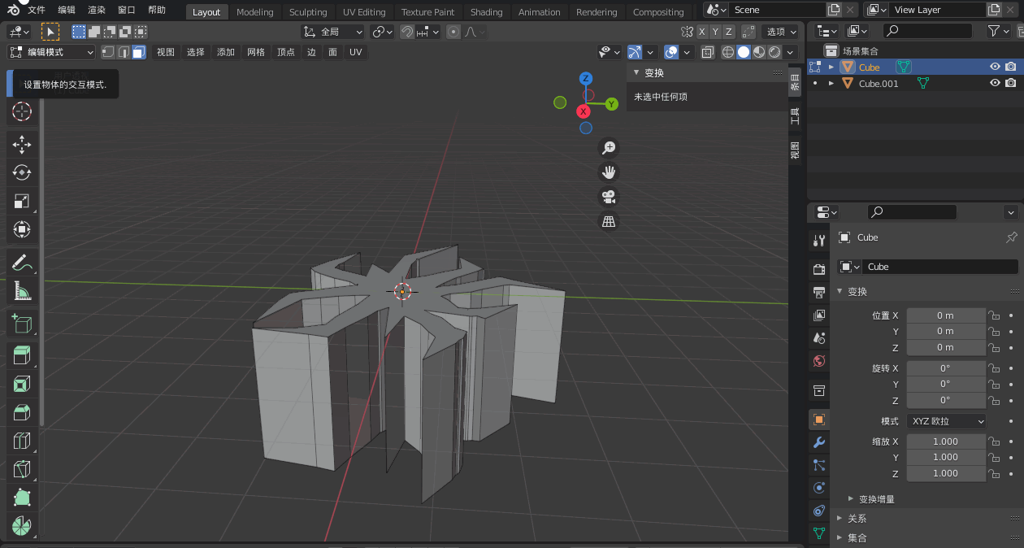Hide Cube in viewport with eye icon

(x=995, y=67)
